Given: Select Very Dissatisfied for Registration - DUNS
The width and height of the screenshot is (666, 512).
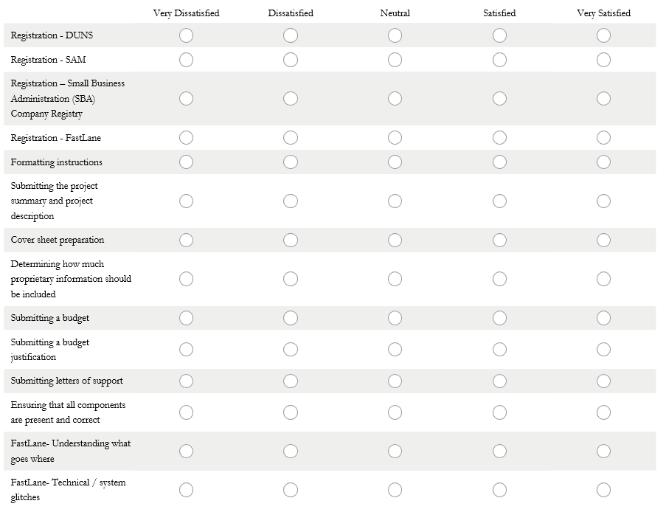Looking at the screenshot, I should [x=186, y=35].
